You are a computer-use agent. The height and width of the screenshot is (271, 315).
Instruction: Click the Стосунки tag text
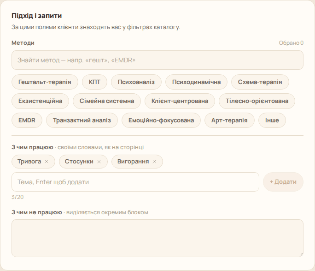tap(79, 162)
